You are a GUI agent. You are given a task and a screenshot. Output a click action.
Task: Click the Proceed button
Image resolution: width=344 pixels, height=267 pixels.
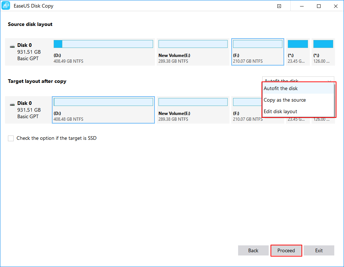[286, 250]
